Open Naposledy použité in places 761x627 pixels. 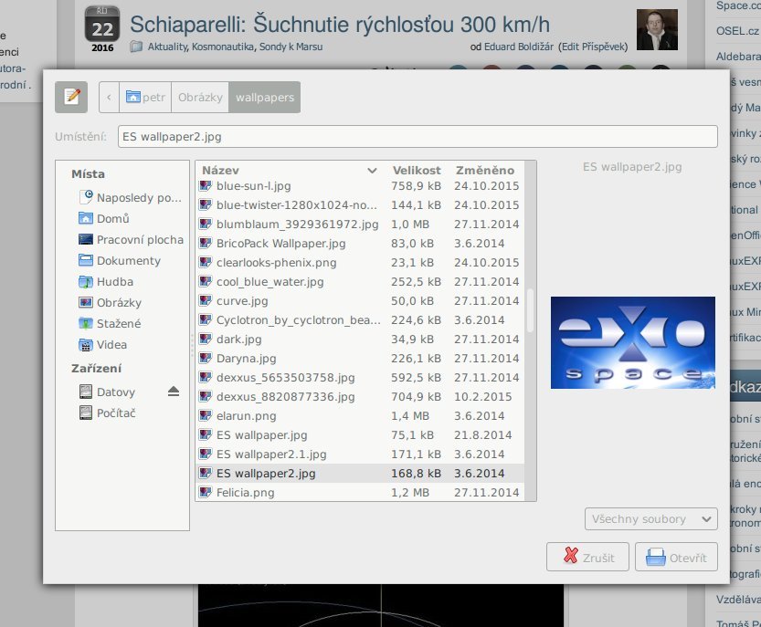point(130,197)
